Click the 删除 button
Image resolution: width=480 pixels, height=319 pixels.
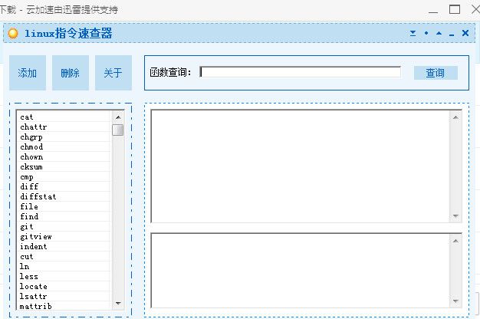(x=71, y=73)
